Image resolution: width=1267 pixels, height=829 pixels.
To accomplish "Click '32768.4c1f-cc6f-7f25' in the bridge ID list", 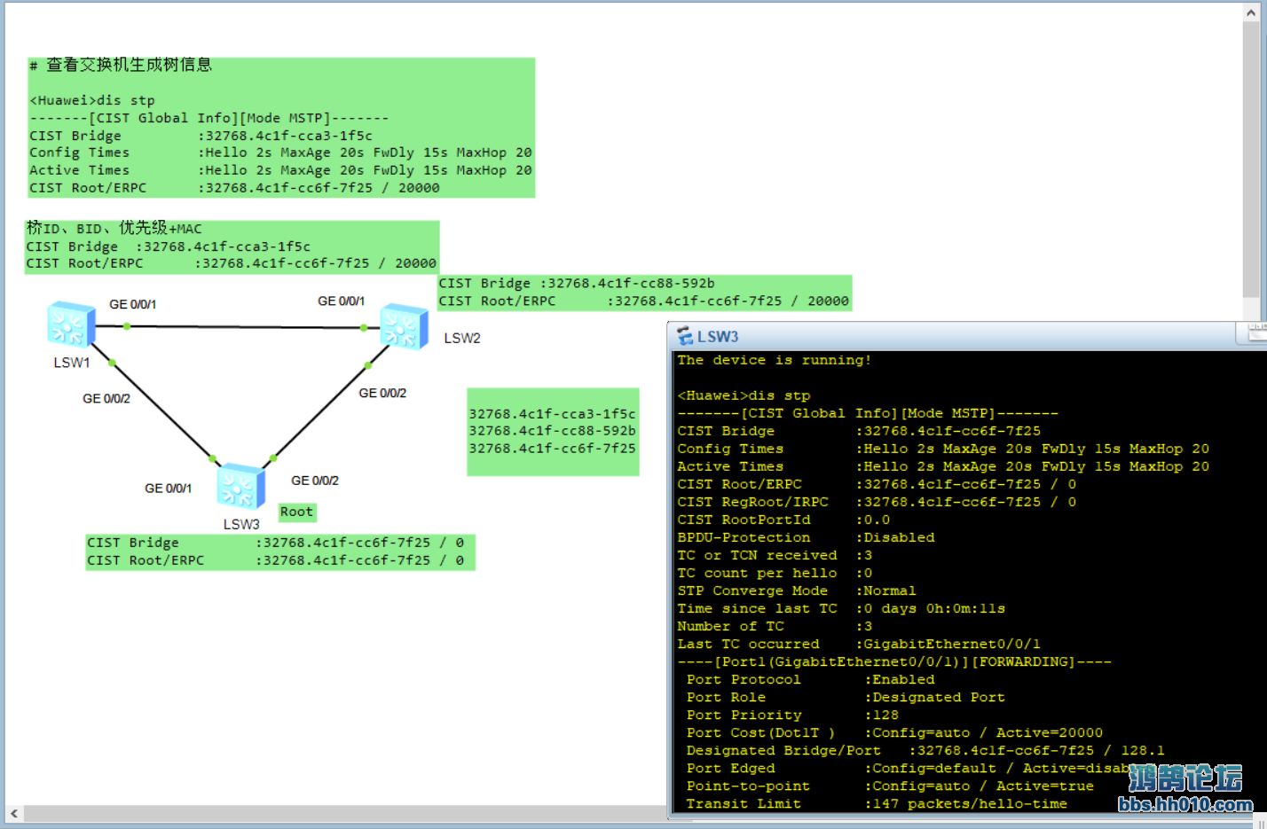I will coord(552,449).
